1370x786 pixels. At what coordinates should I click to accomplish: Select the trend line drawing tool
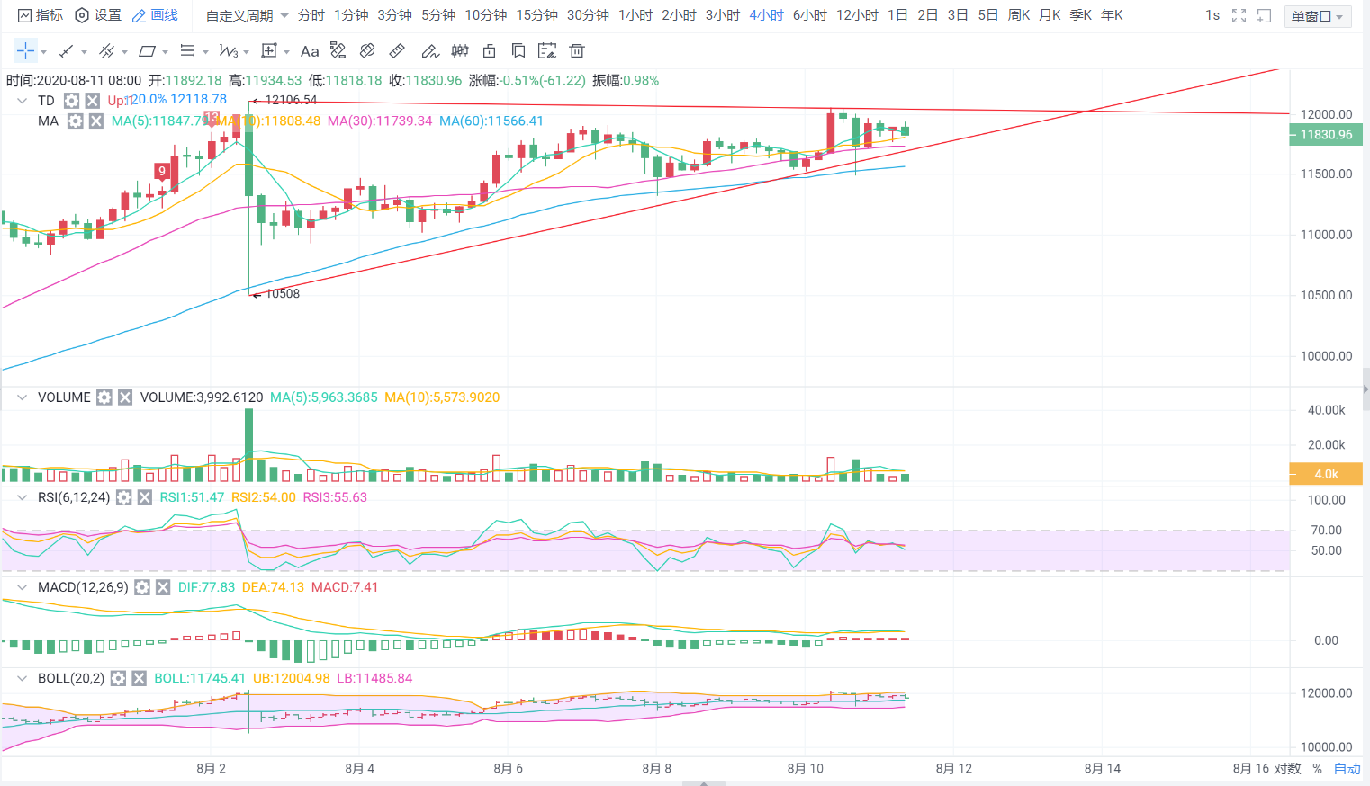[66, 51]
